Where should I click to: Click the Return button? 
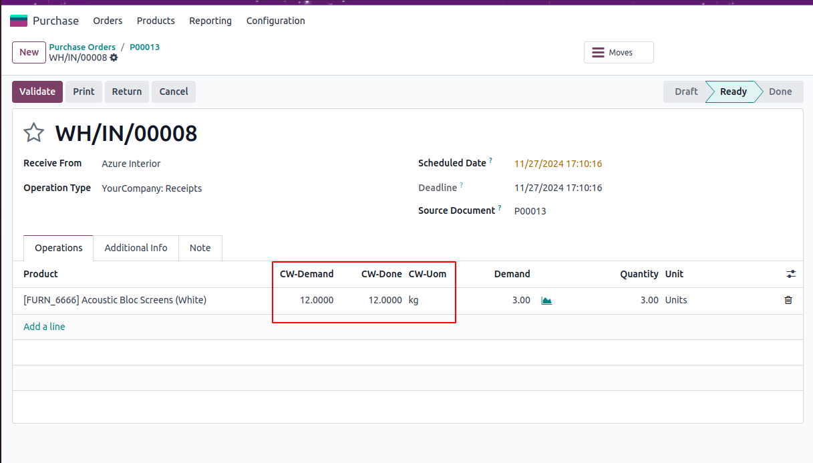[126, 92]
